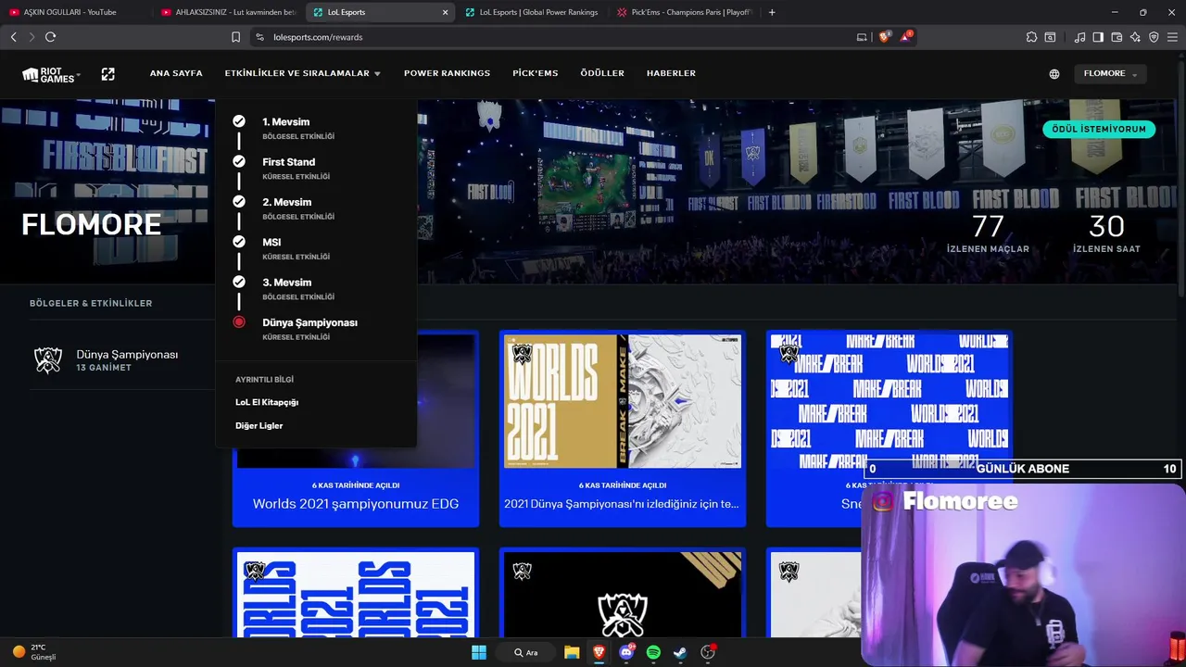Screen dimensions: 1186x667
Task: Click the red live dot for Dünya Şampiyonası
Action: click(239, 322)
